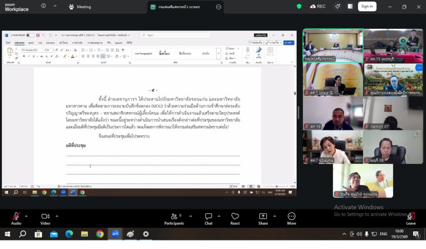
Task: Click the Windows Start button
Action: (x=7, y=234)
